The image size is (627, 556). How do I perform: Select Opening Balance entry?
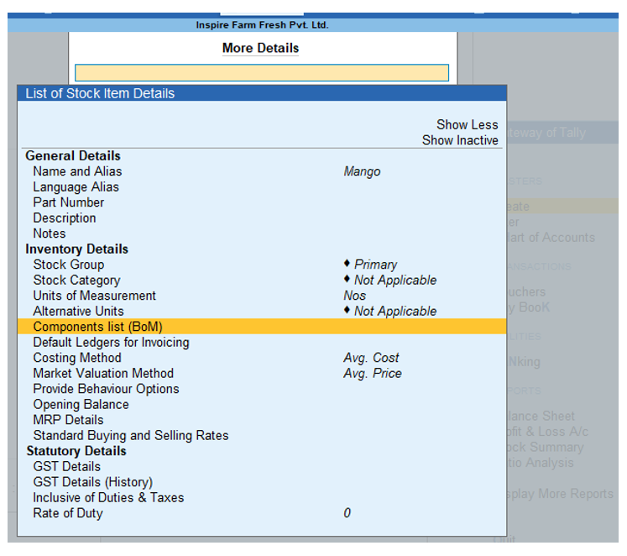click(262, 404)
